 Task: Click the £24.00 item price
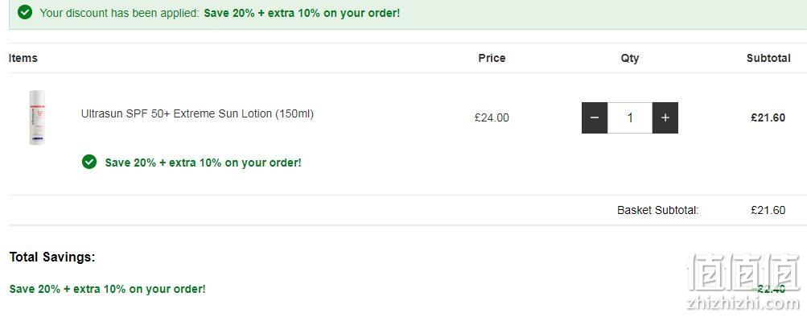coord(492,117)
